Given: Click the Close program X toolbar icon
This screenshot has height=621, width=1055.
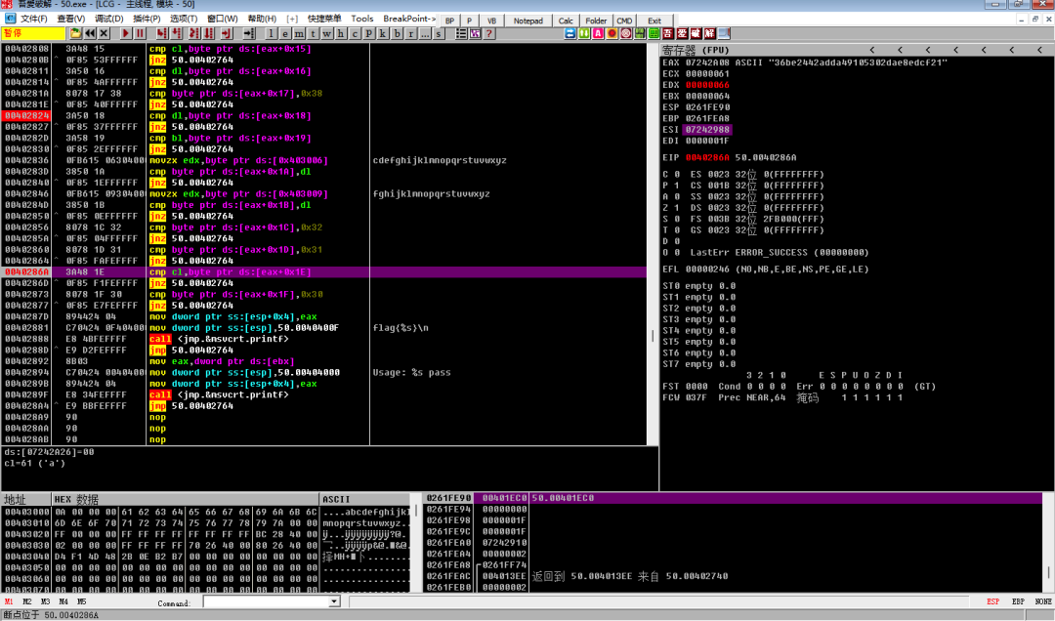Looking at the screenshot, I should (103, 34).
